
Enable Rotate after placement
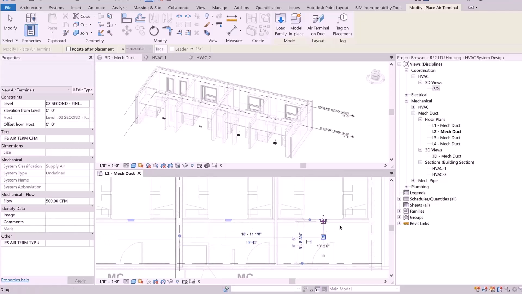[x=69, y=49]
